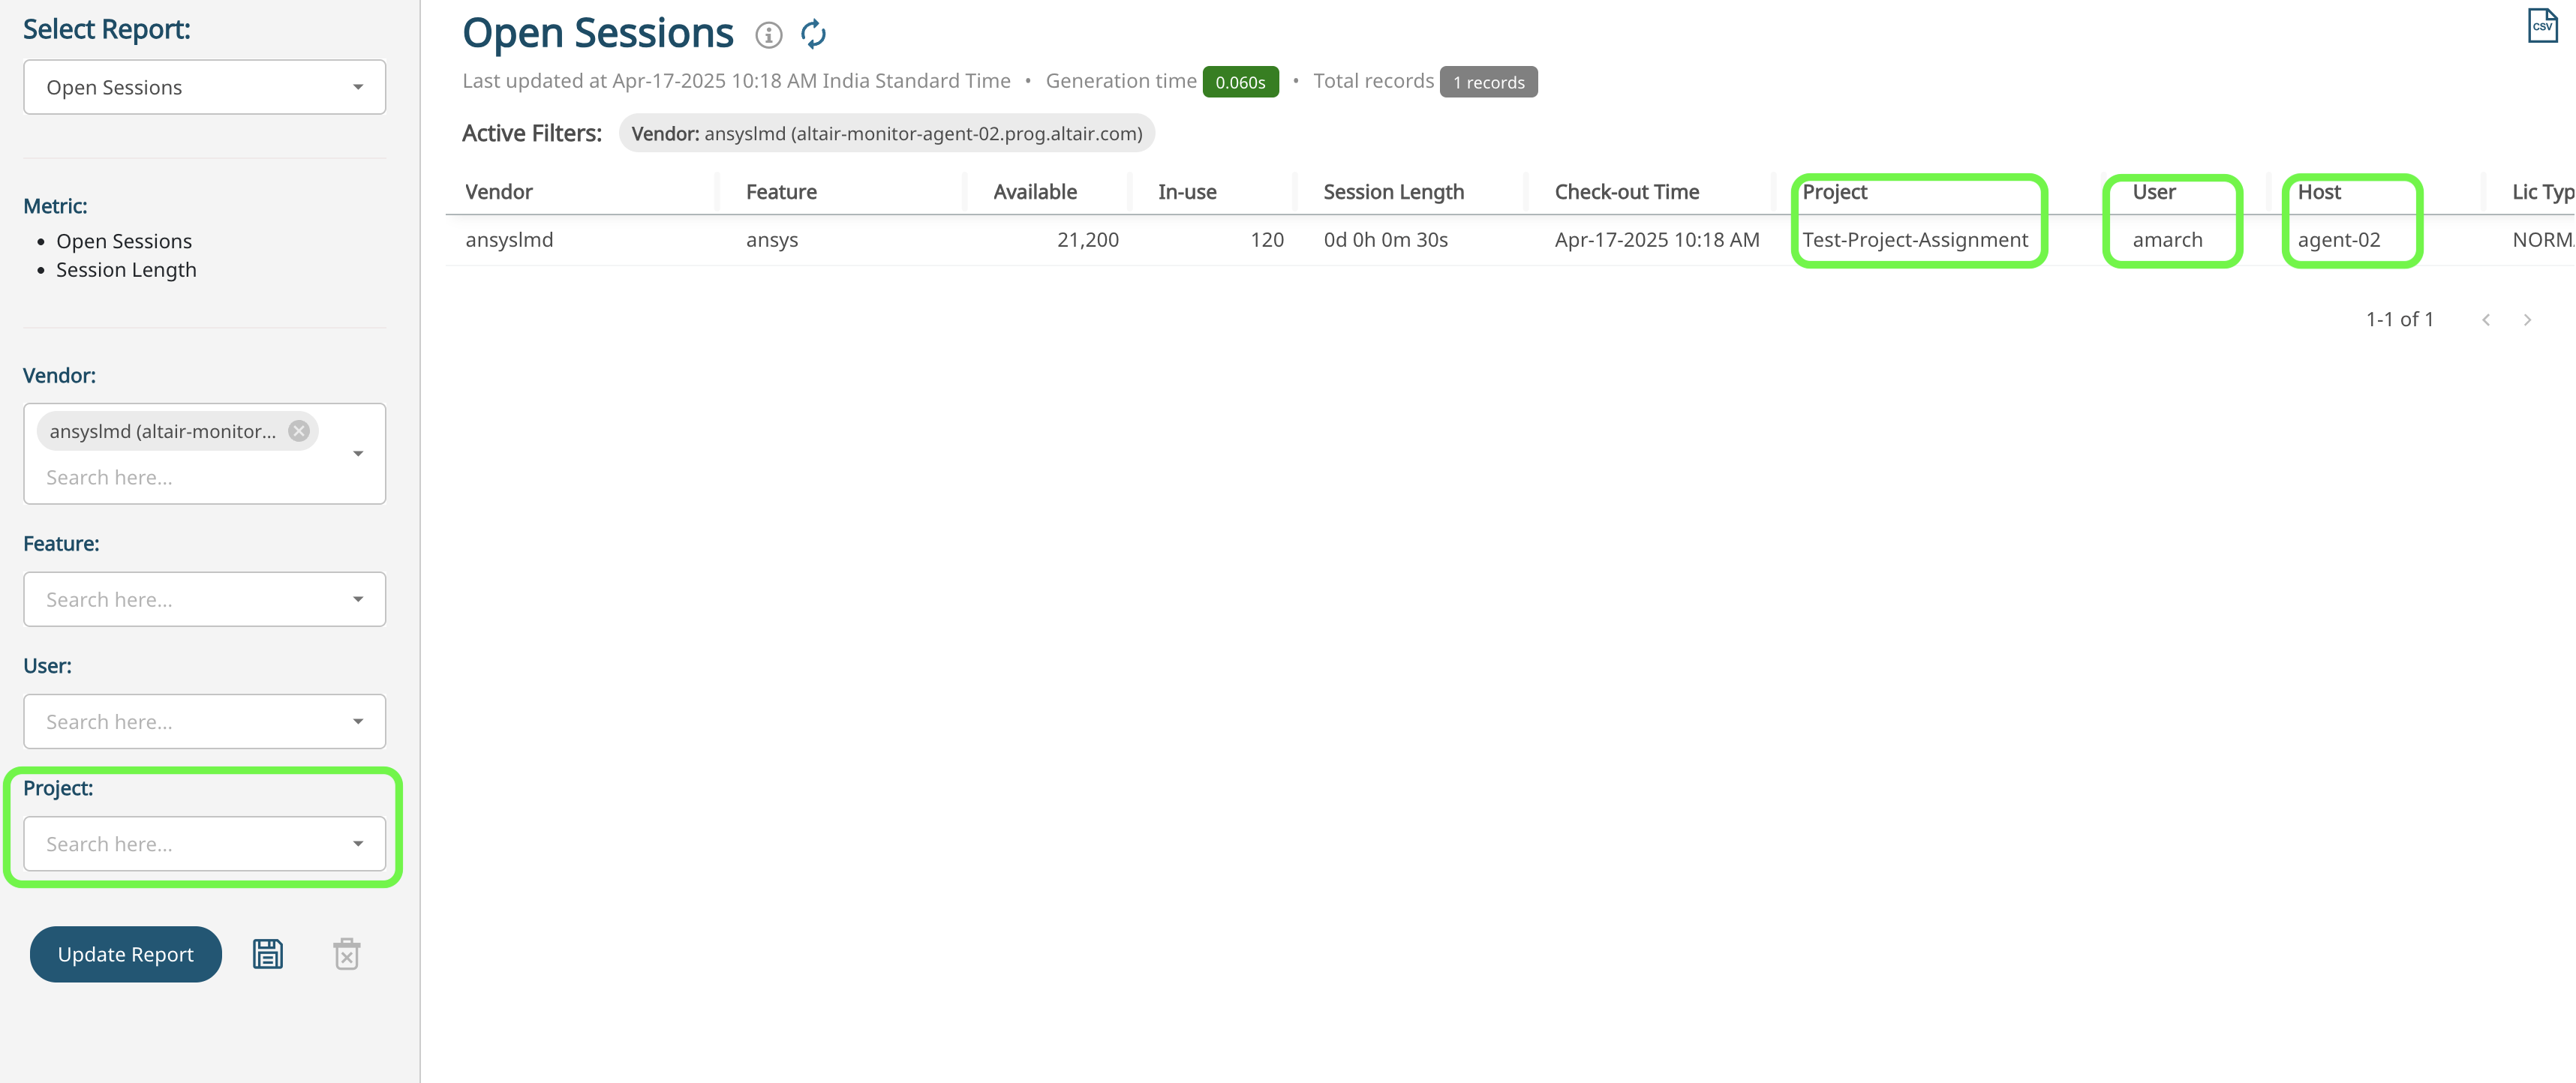Go to previous results page
This screenshot has width=2576, height=1083.
click(x=2486, y=319)
